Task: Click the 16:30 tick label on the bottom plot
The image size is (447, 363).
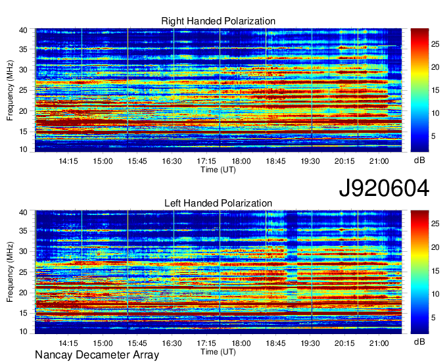Action: click(x=172, y=343)
